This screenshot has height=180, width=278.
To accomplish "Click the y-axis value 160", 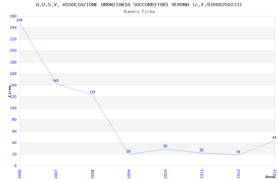I will point(13,74).
